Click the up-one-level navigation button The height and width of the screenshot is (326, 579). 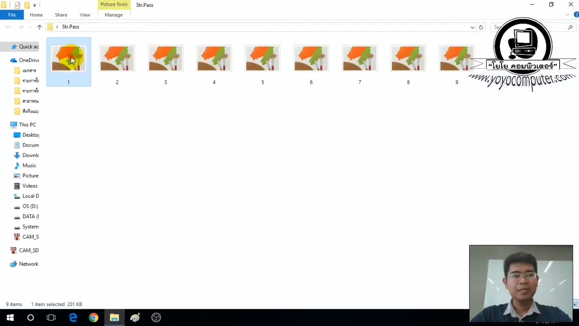39,27
